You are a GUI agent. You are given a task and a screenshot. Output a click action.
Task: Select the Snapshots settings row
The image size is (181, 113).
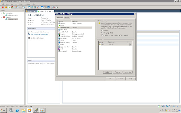click(x=75, y=30)
